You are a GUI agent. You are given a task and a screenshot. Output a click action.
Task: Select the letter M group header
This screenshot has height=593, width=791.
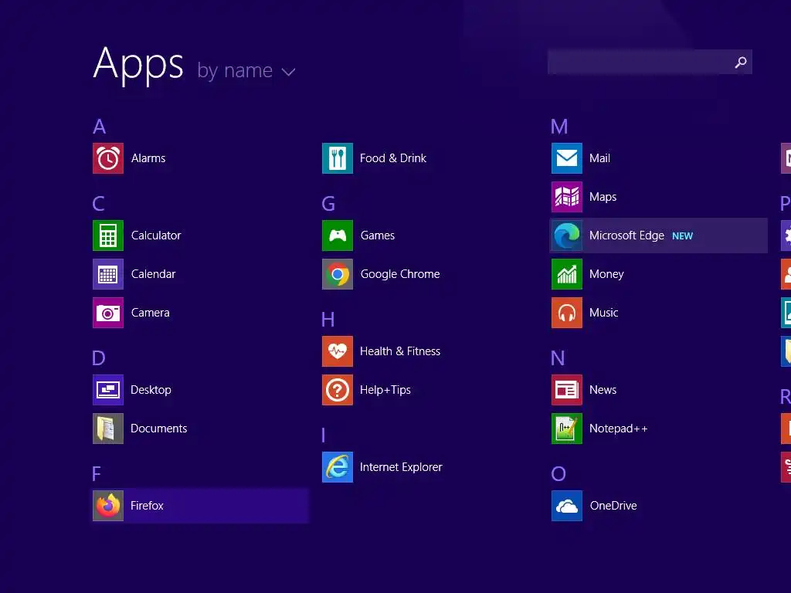(x=559, y=127)
